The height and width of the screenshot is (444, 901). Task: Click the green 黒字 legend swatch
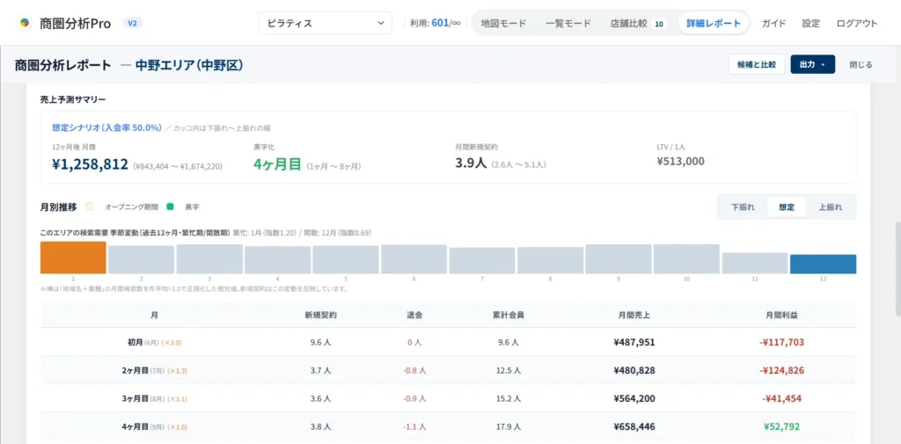[x=170, y=207]
